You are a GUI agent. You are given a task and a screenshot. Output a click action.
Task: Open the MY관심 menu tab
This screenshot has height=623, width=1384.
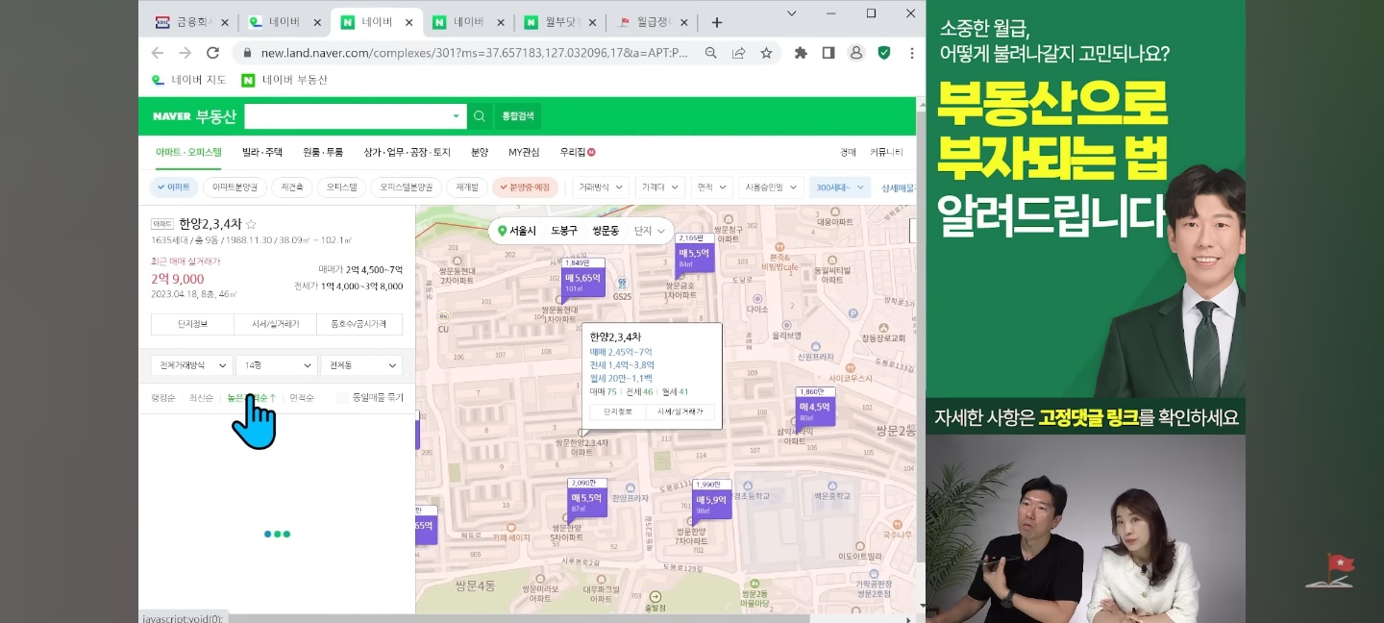pyautogui.click(x=524, y=152)
